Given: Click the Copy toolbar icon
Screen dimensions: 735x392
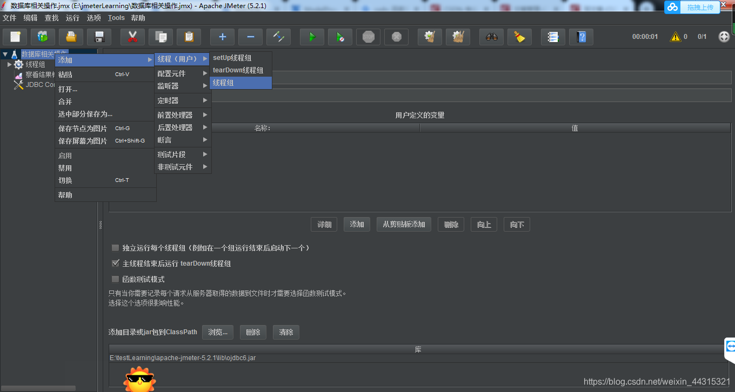Looking at the screenshot, I should [161, 37].
